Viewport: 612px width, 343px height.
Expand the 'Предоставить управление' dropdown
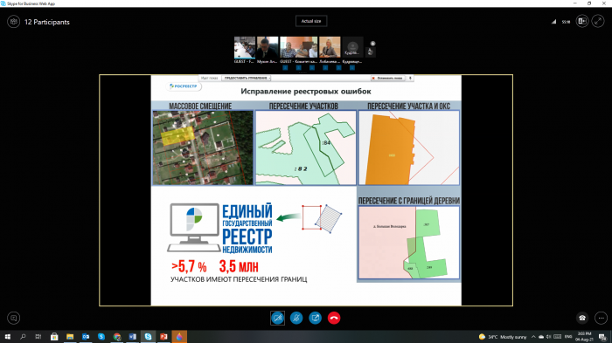coord(247,78)
